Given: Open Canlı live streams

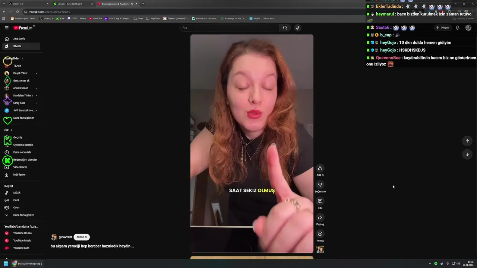Looking at the screenshot, I should coord(21,200).
